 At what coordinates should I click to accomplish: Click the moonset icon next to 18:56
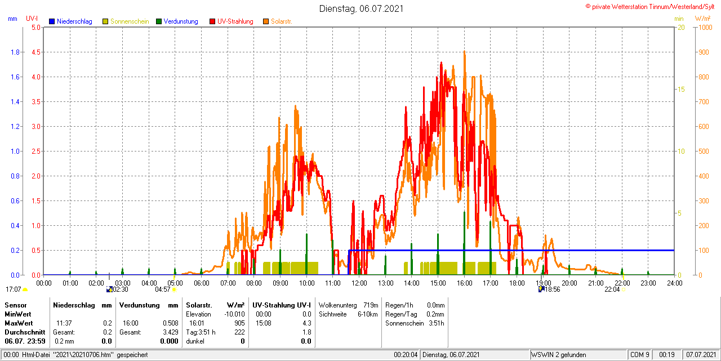(541, 289)
